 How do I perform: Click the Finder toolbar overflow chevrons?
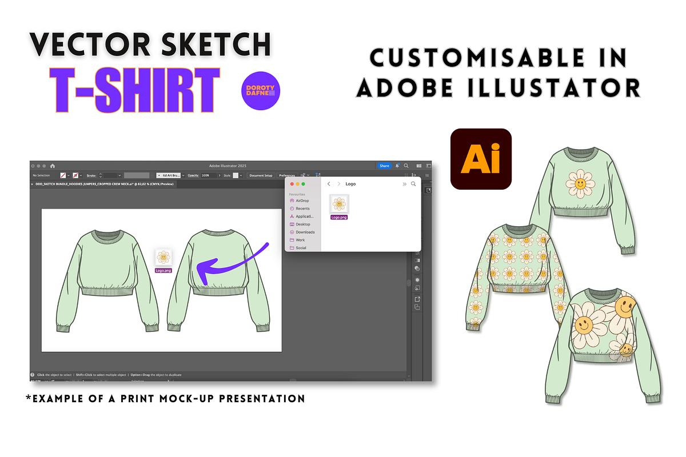pyautogui.click(x=404, y=184)
